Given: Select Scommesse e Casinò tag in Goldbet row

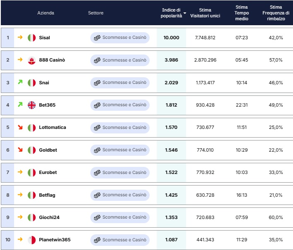Looking at the screenshot, I should tap(120, 150).
